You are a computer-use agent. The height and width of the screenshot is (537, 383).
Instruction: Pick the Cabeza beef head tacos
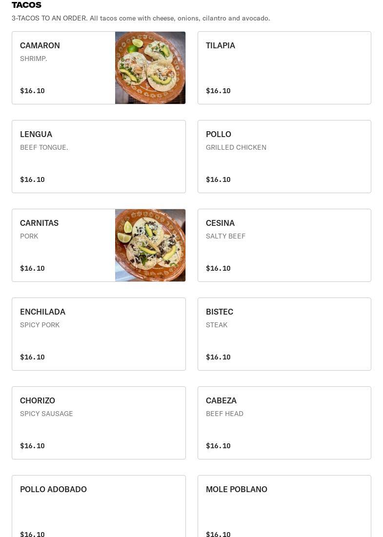284,422
